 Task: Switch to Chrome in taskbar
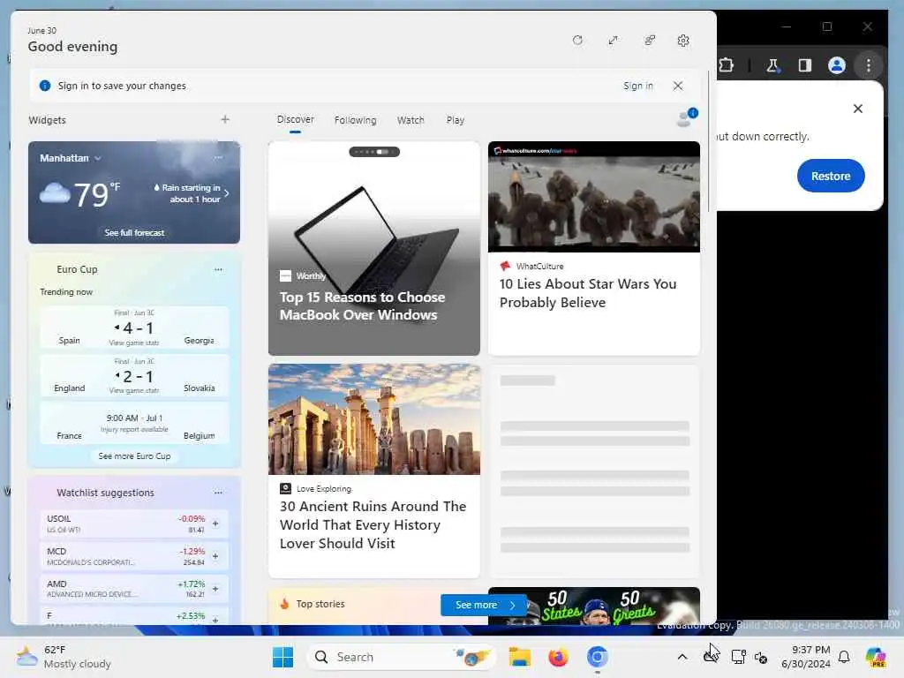click(598, 657)
